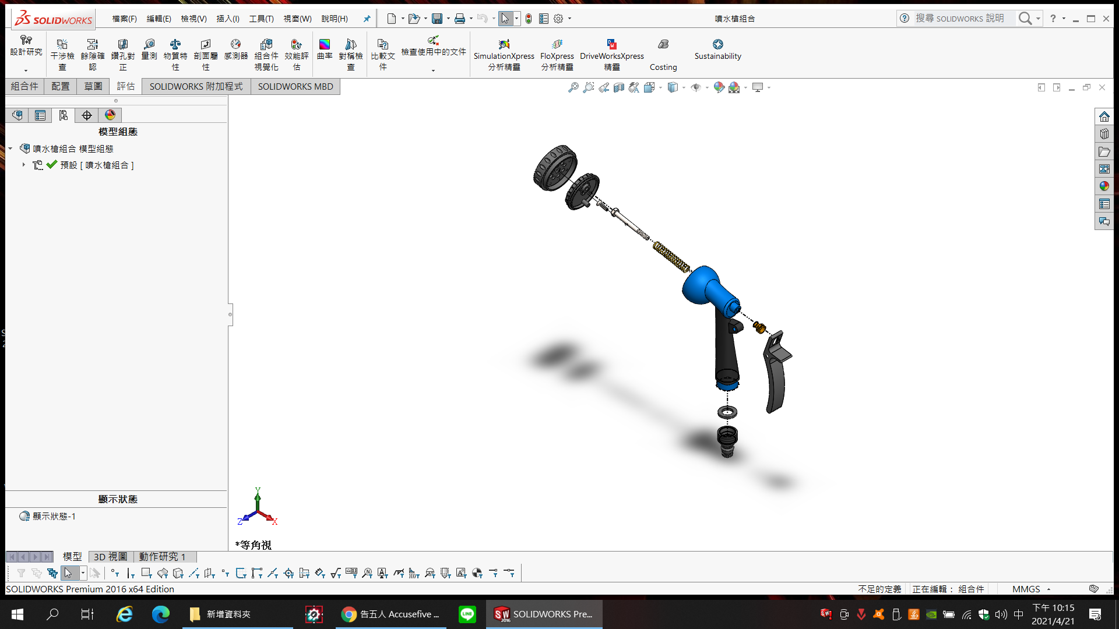
Task: Open the 檢視(V) View menu
Action: pos(194,19)
